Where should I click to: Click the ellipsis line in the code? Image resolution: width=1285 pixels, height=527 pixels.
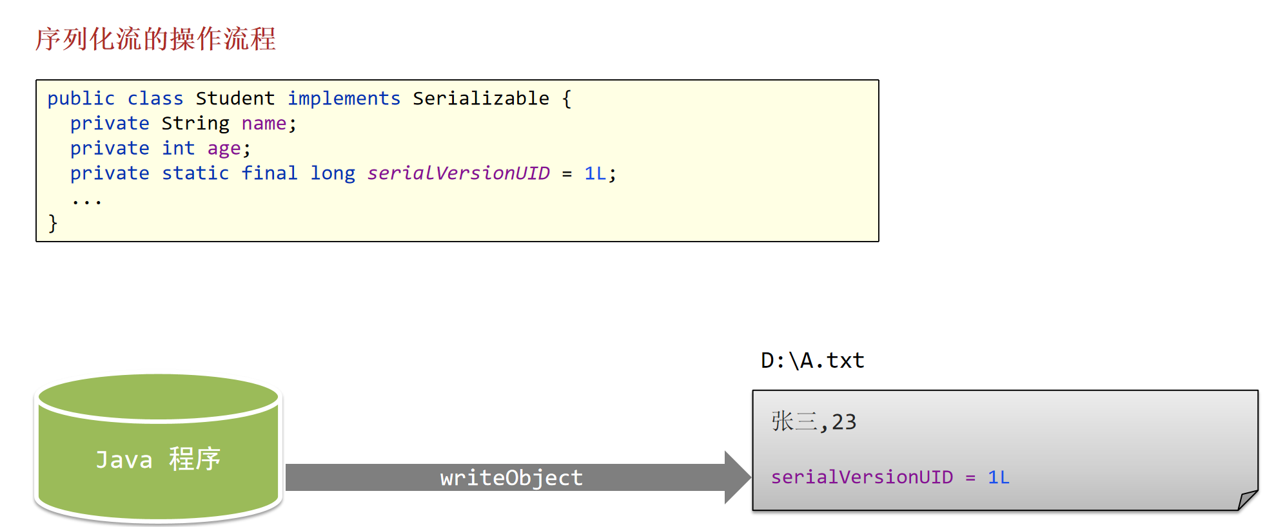86,202
